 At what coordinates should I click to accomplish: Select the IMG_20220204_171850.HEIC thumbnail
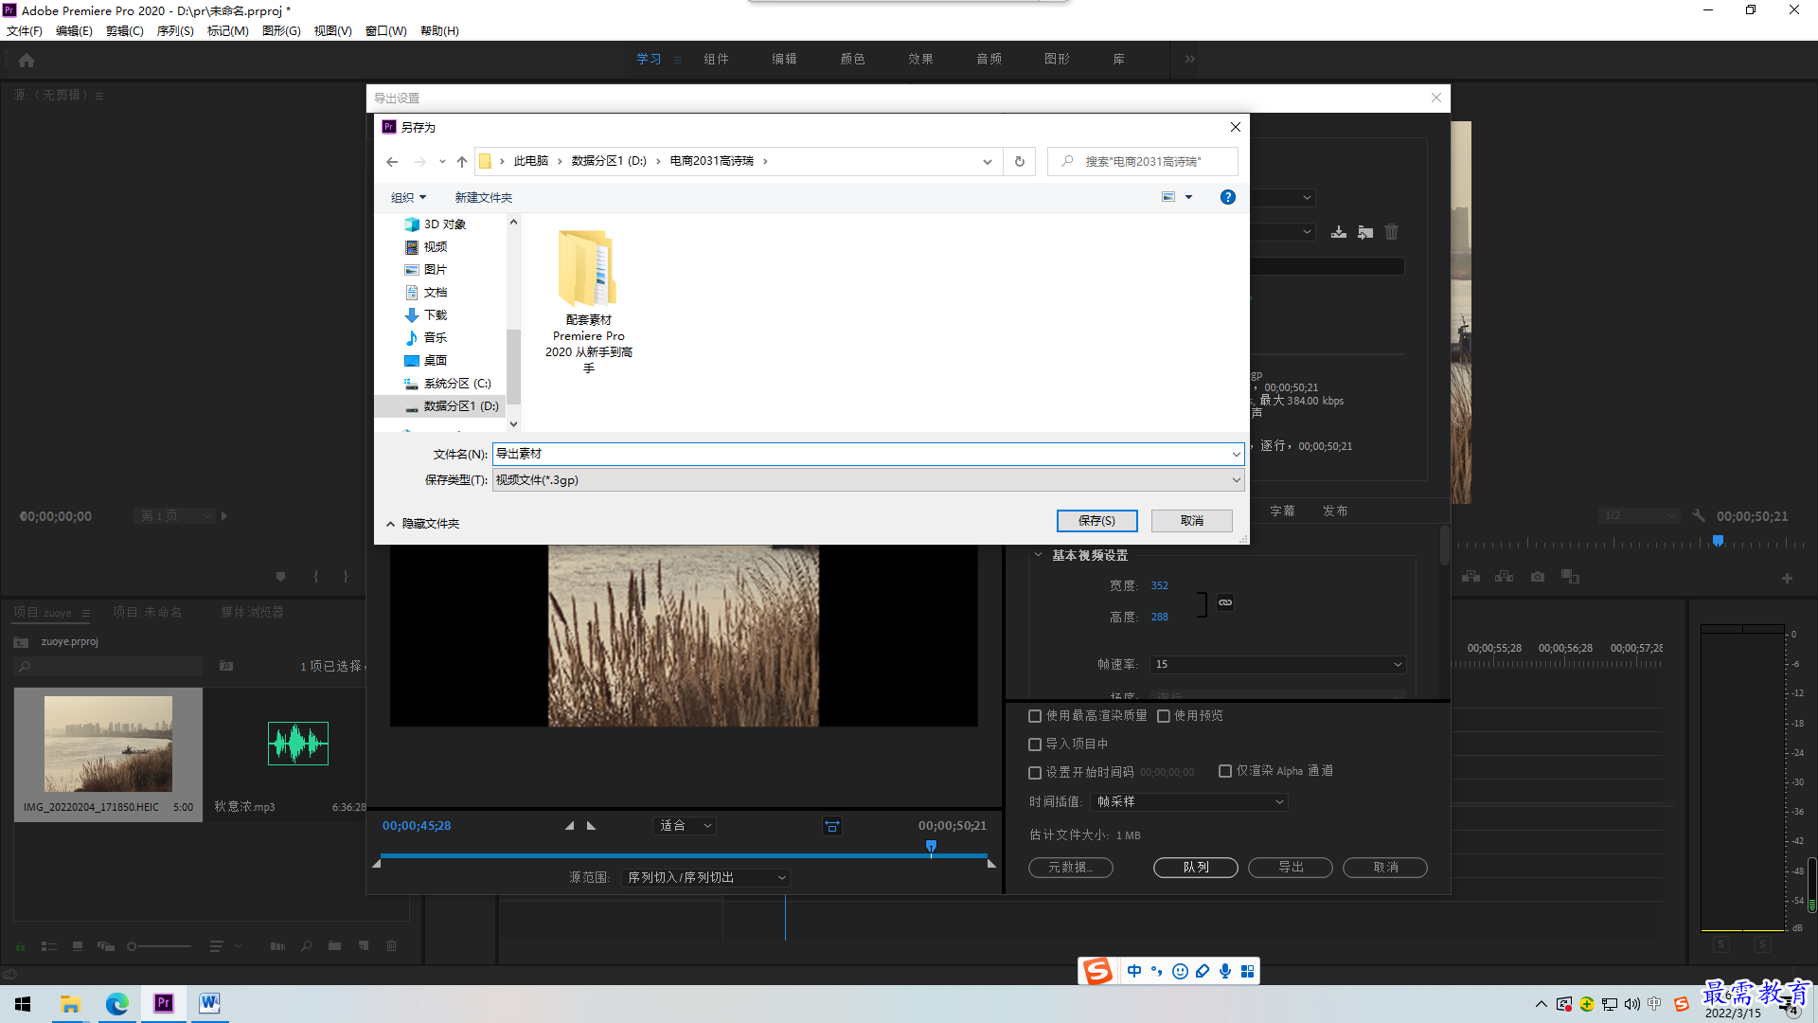pyautogui.click(x=108, y=745)
